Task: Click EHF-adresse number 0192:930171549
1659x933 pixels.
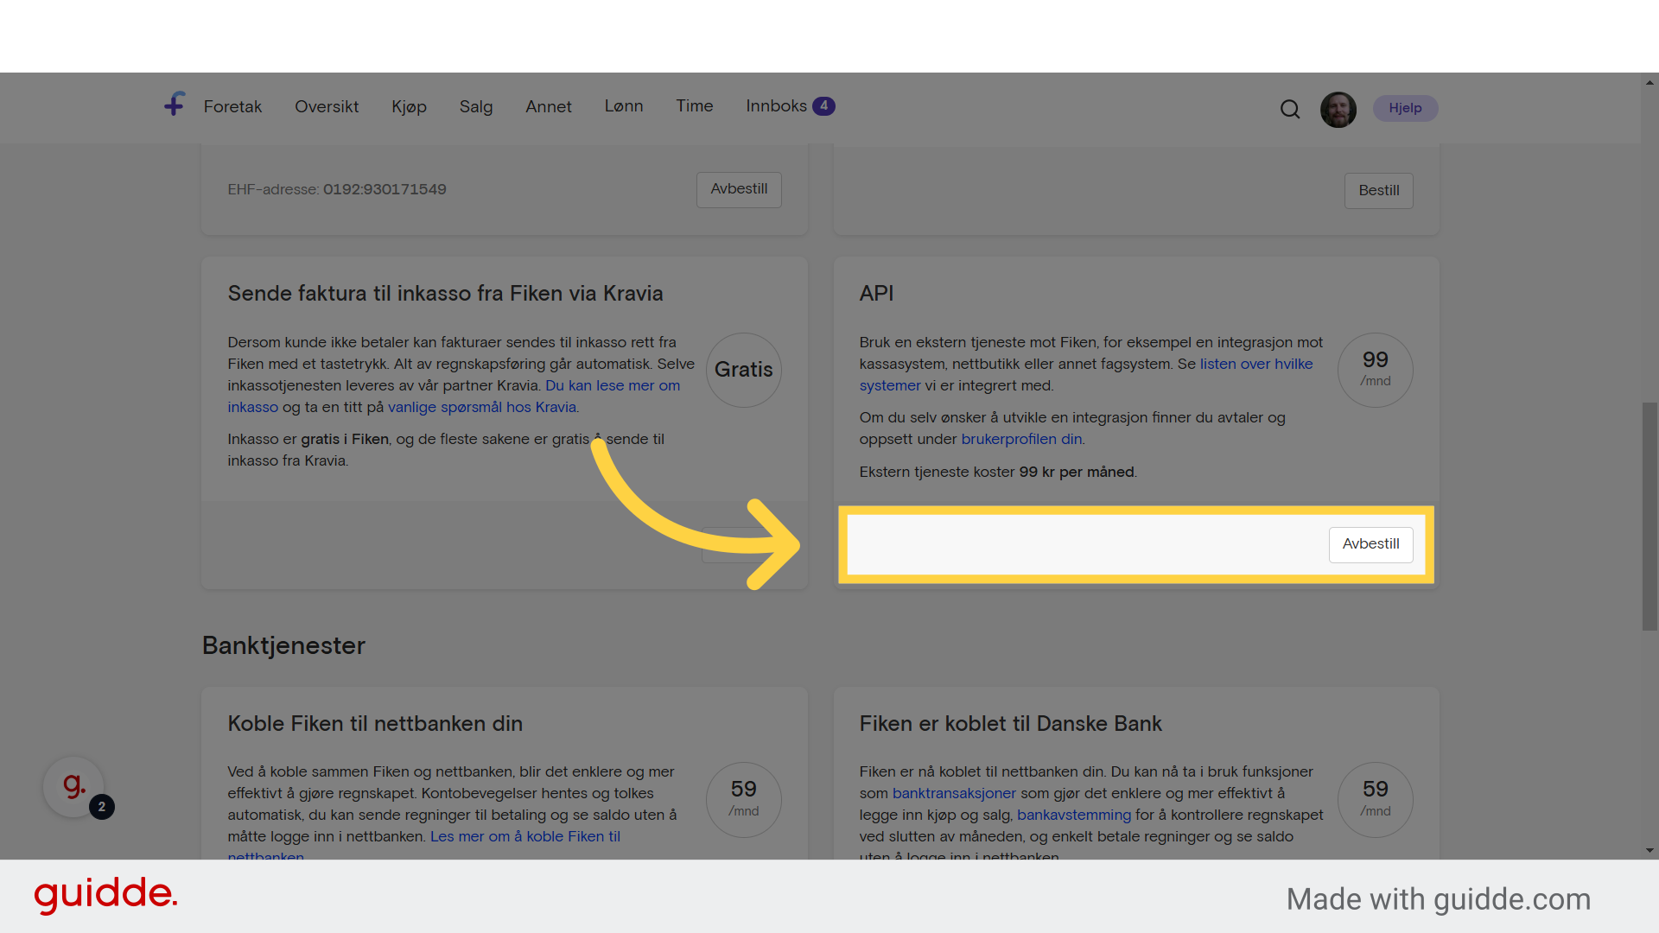Action: pyautogui.click(x=385, y=189)
